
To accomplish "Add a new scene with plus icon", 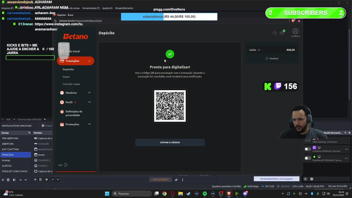I will (x=3, y=180).
